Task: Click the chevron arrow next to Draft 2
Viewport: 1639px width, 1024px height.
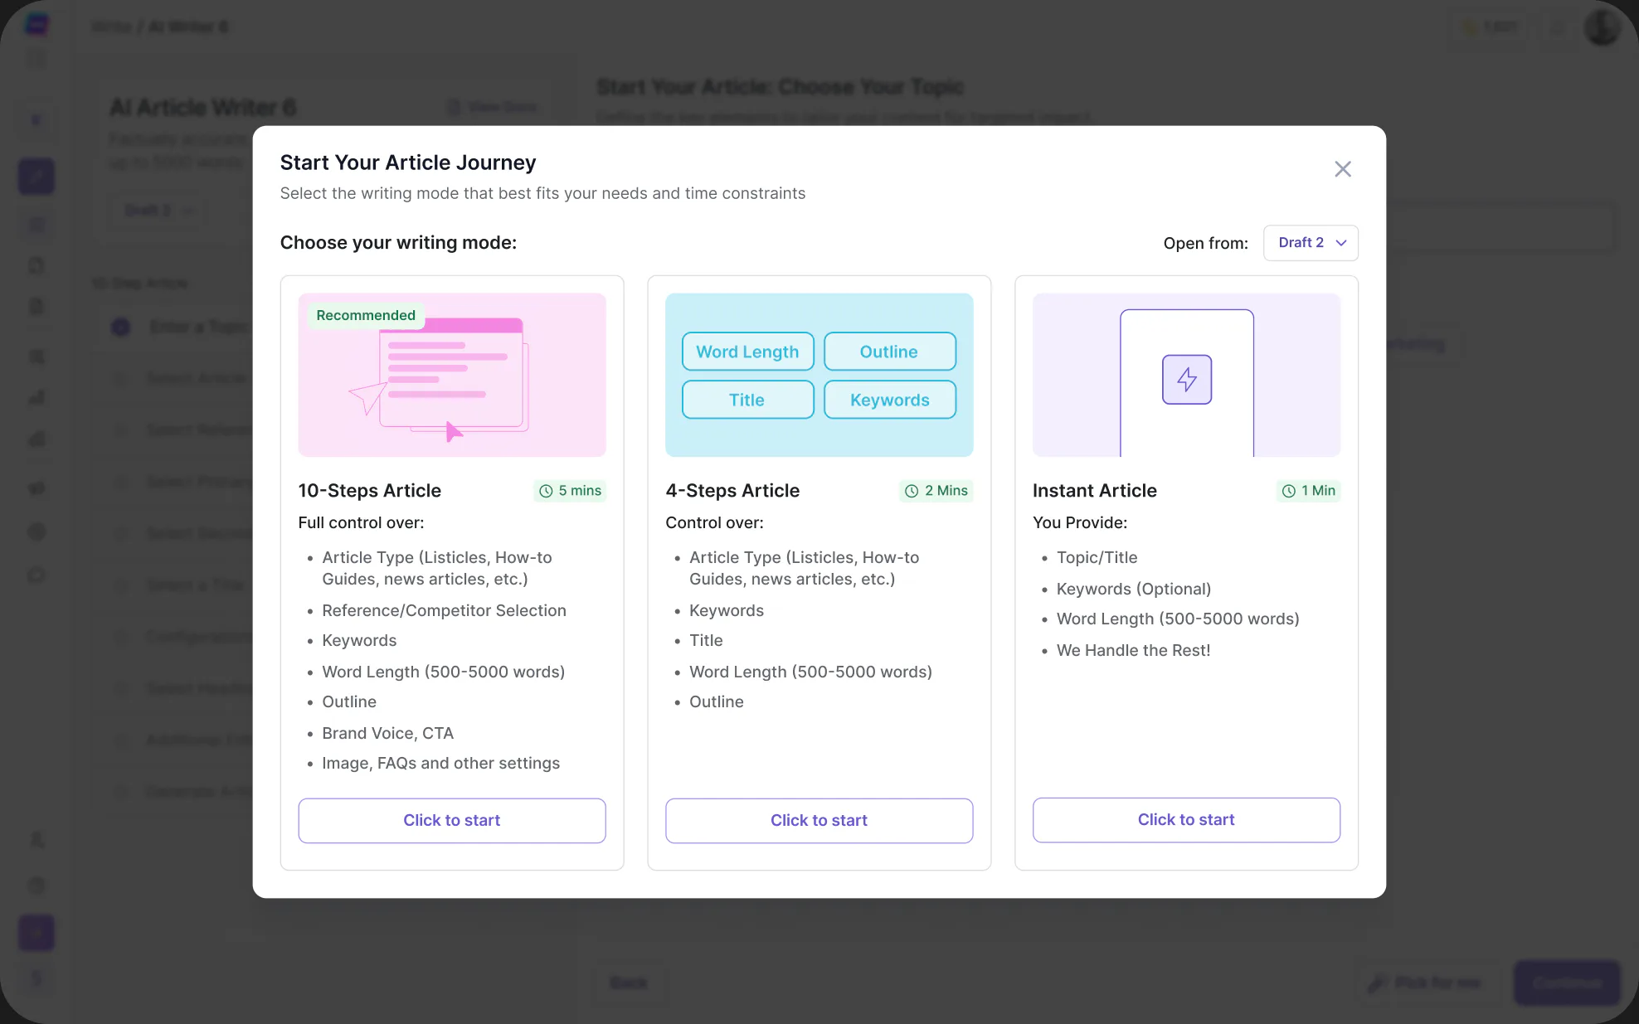Action: click(x=1341, y=243)
